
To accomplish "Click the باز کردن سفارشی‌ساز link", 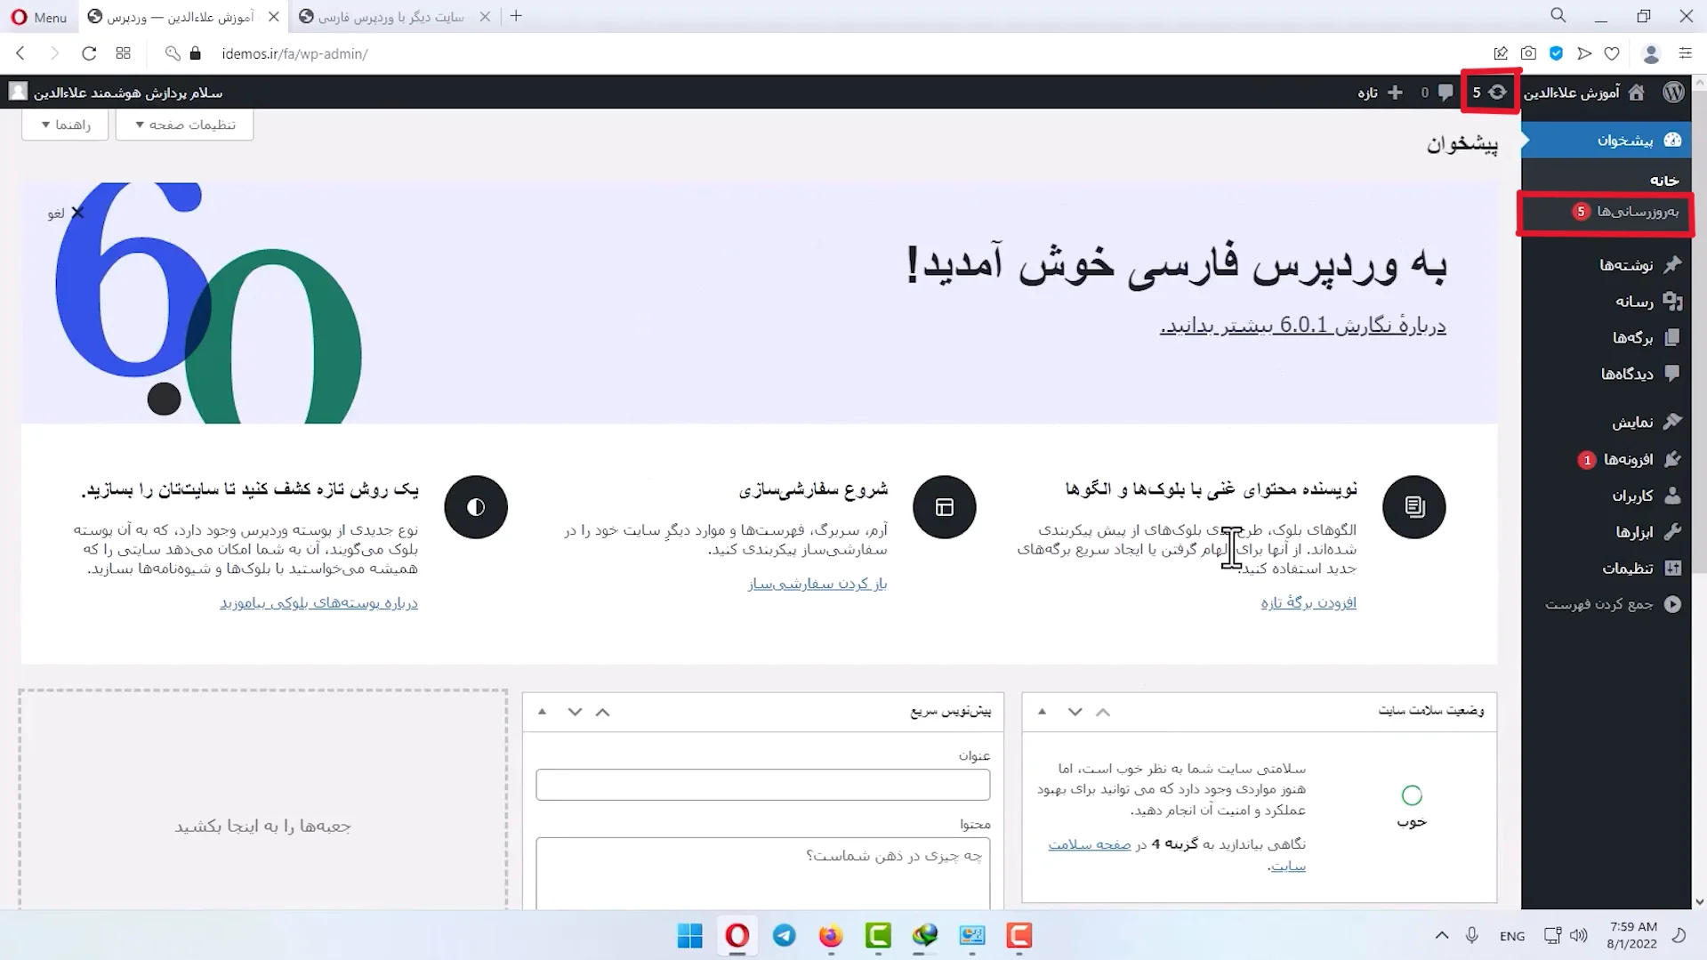I will coord(817,584).
